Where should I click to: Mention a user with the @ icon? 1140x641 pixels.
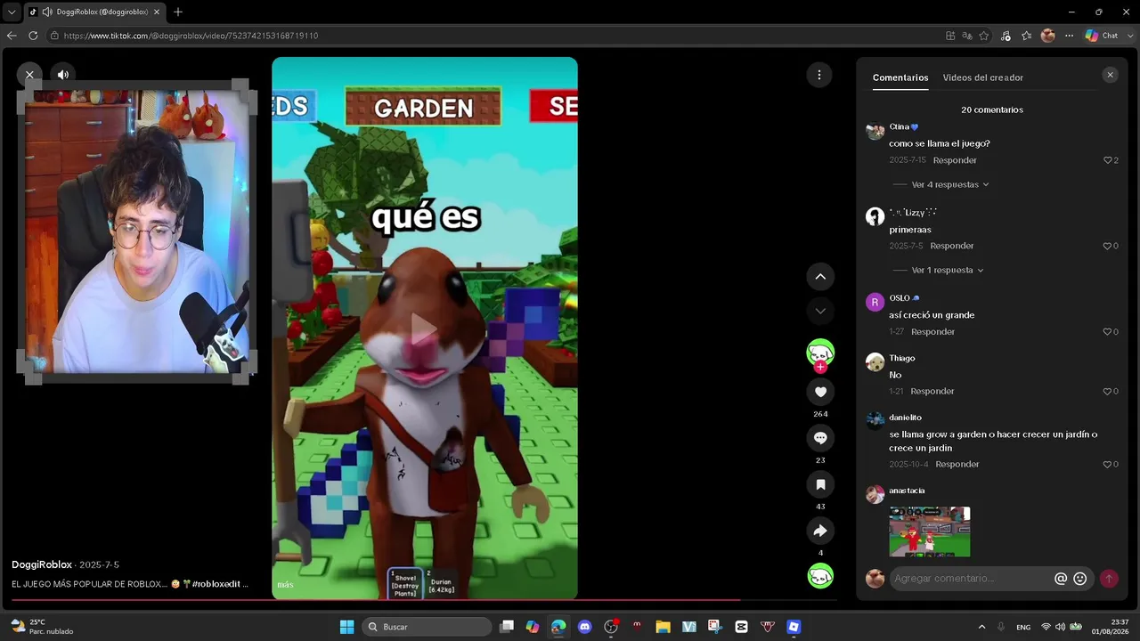(x=1061, y=579)
